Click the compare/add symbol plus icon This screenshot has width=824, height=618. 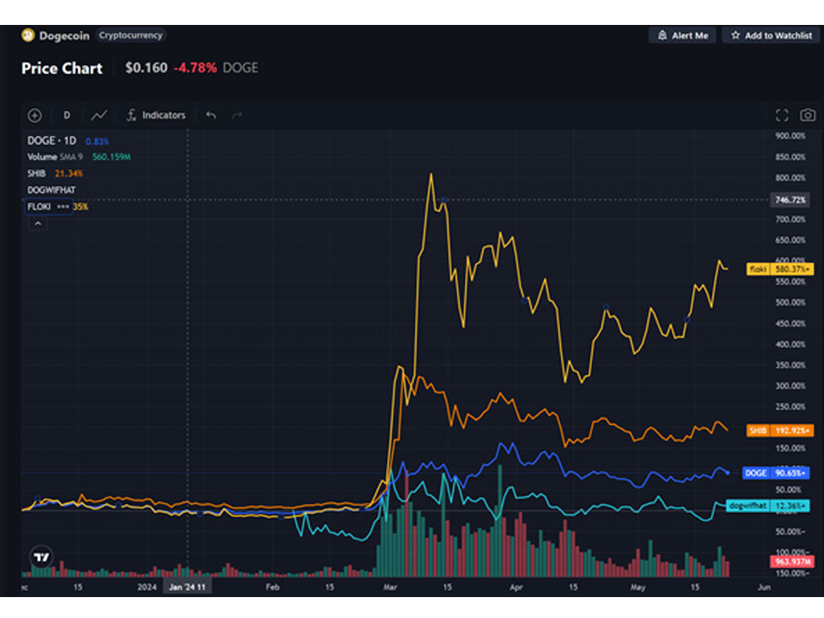35,115
